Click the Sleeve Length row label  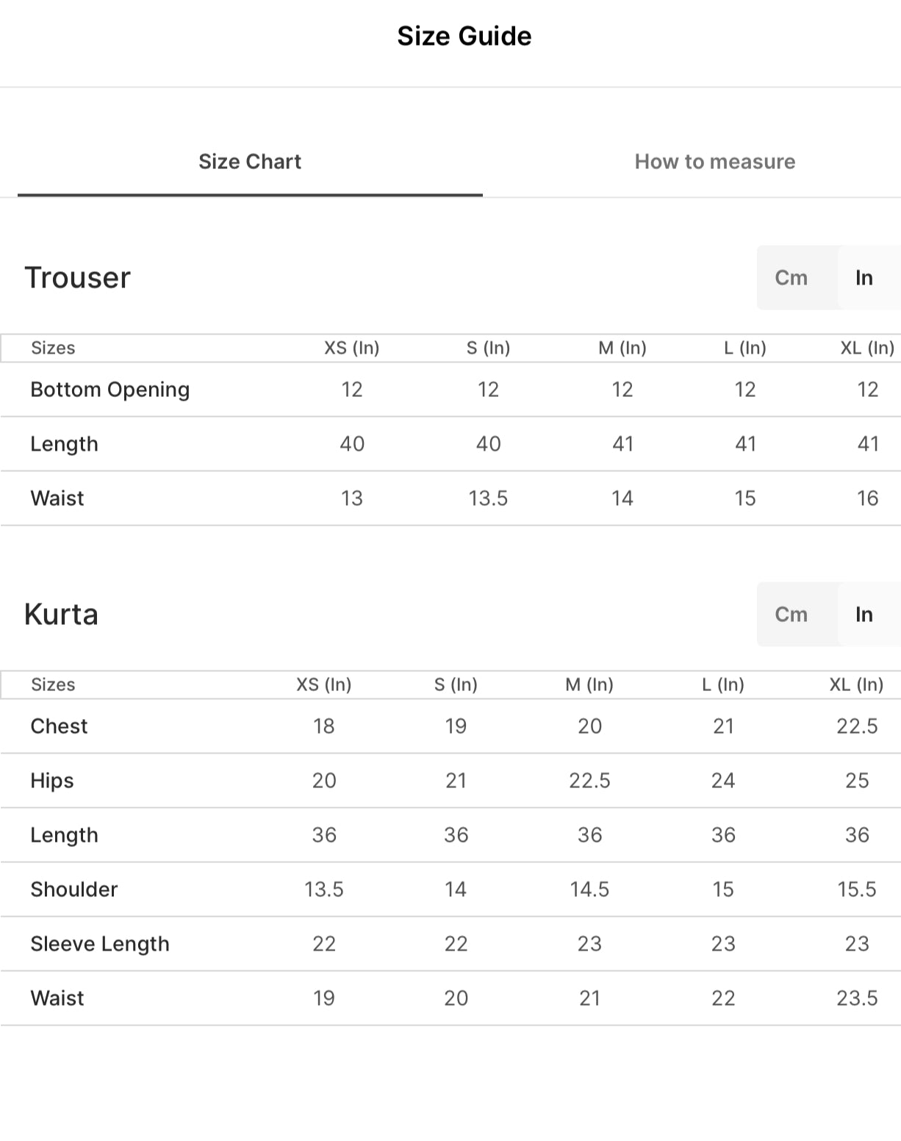click(x=100, y=944)
